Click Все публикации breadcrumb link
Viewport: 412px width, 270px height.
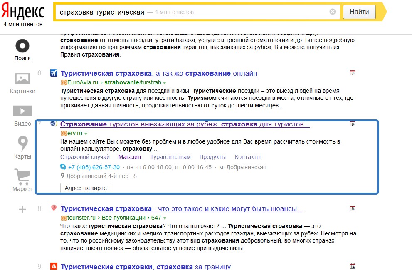pyautogui.click(x=123, y=218)
